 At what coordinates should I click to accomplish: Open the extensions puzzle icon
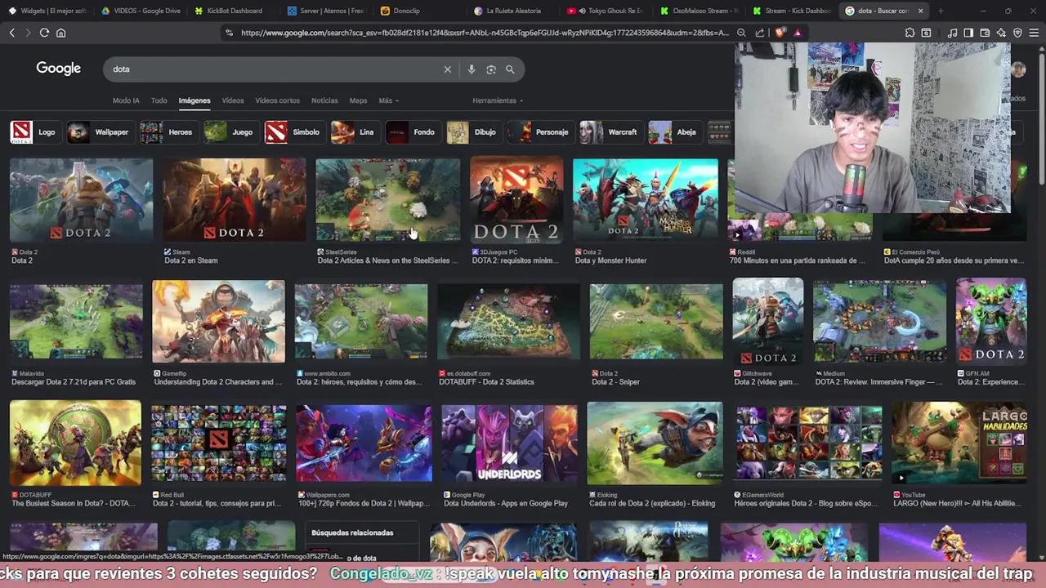tap(910, 33)
